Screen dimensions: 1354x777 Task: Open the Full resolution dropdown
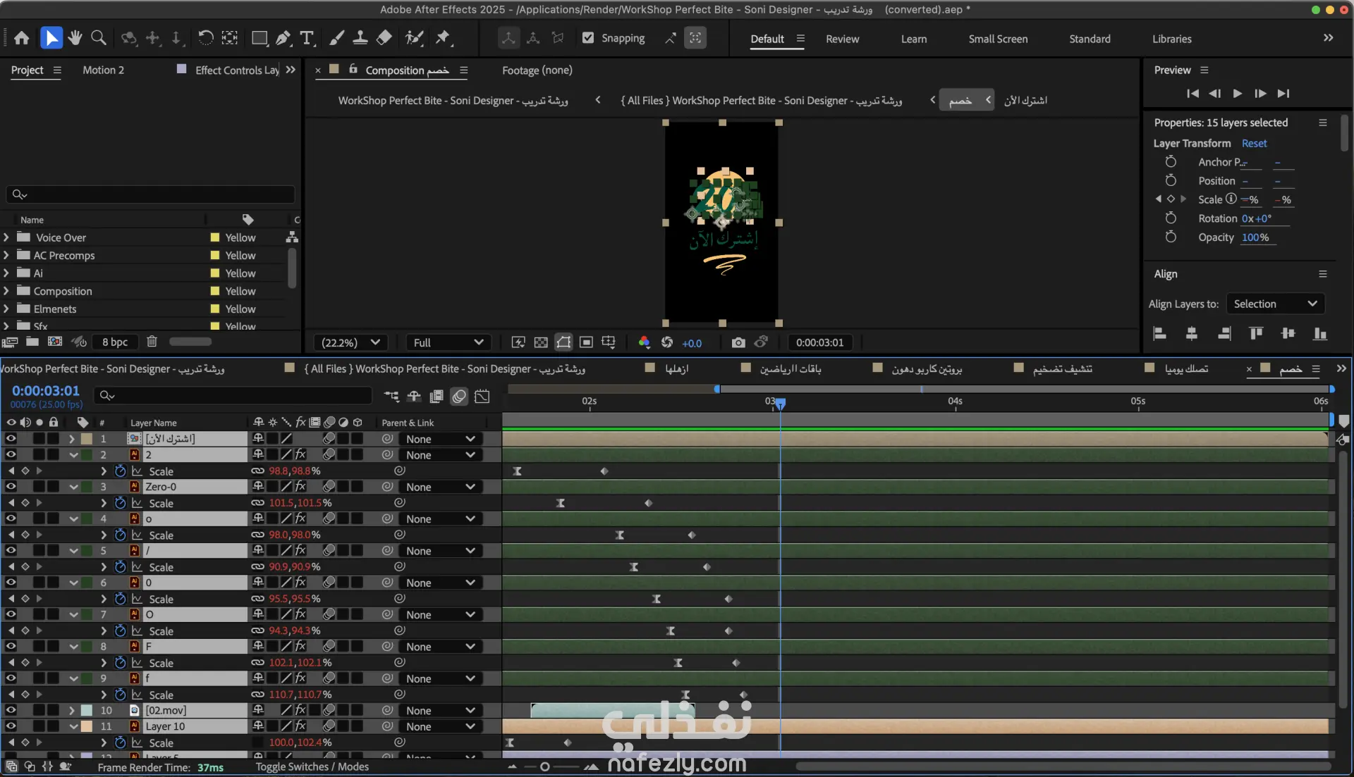pyautogui.click(x=449, y=342)
